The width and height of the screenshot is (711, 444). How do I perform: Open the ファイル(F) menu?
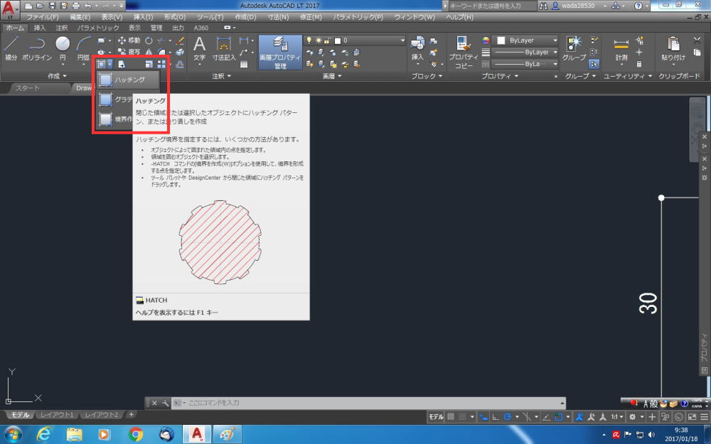[43, 17]
